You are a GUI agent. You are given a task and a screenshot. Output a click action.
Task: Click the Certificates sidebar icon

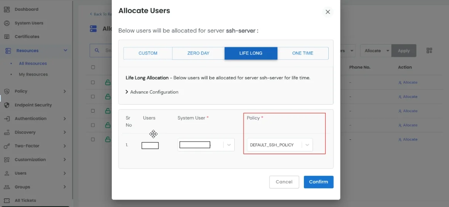[x=7, y=37]
